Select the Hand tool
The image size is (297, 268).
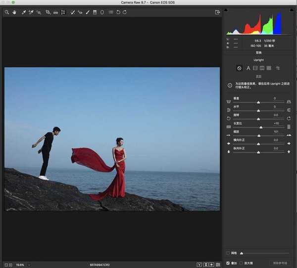pyautogui.click(x=14, y=12)
